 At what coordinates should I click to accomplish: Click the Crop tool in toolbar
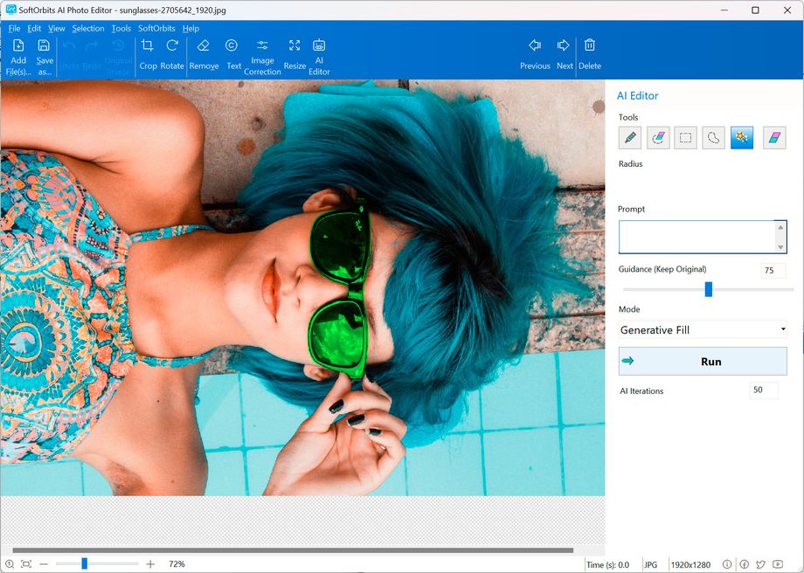[x=148, y=53]
